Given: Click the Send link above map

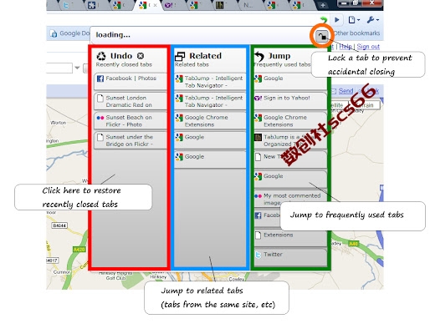Looking at the screenshot, I should click(346, 91).
